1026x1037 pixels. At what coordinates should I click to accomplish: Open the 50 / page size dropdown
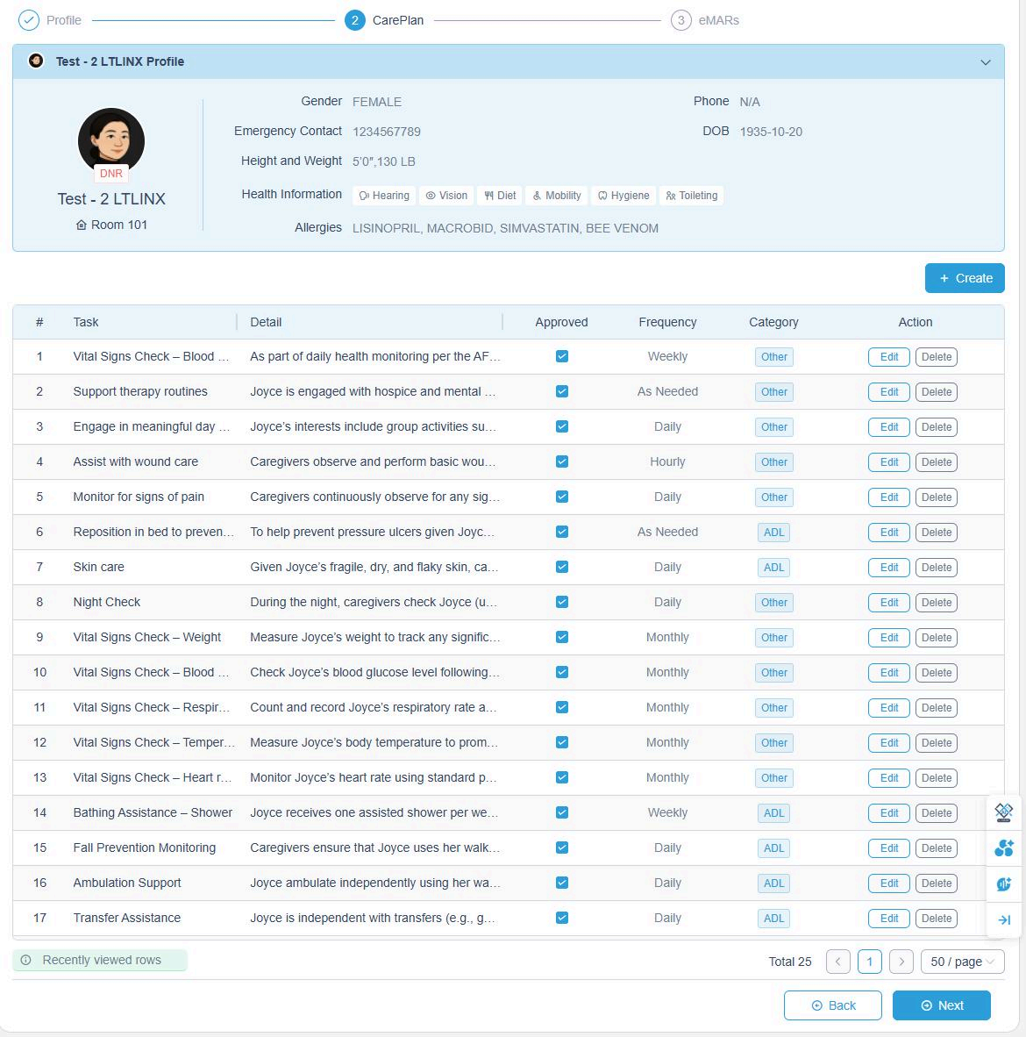(x=962, y=962)
